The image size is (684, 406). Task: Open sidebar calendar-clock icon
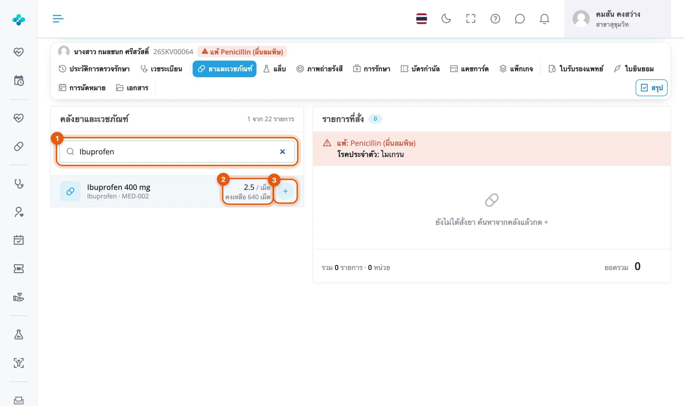18,81
